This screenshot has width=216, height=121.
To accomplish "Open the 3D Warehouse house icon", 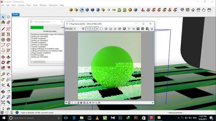I will click(193, 10).
